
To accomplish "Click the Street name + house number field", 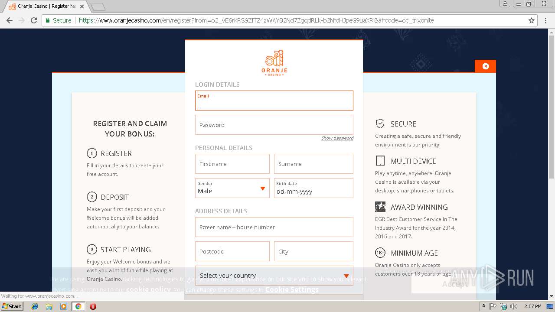I will coord(274,227).
